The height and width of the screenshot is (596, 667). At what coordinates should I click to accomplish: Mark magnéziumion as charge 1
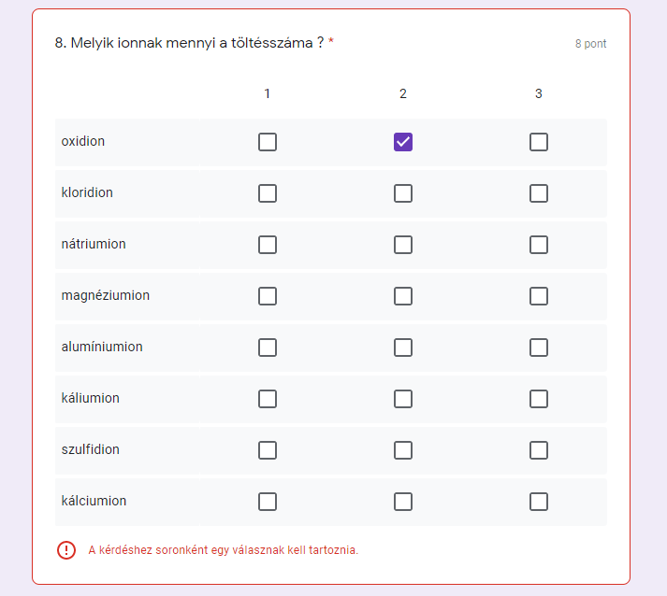[x=268, y=296]
